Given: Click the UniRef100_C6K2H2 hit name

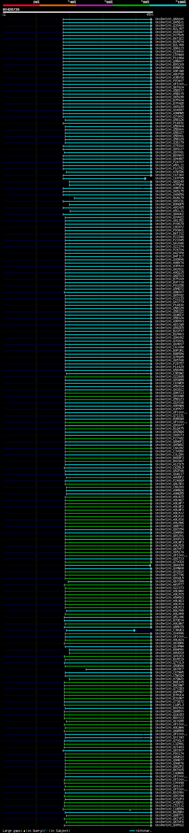Looking at the screenshot, I should click(x=170, y=448).
